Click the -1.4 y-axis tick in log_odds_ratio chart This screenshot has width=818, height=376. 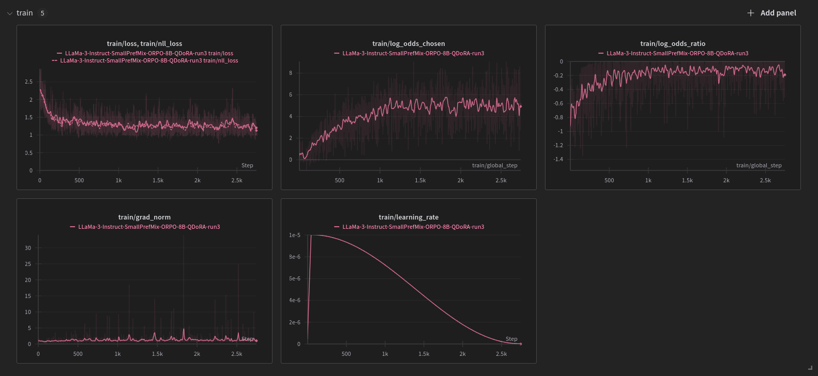tap(558, 159)
